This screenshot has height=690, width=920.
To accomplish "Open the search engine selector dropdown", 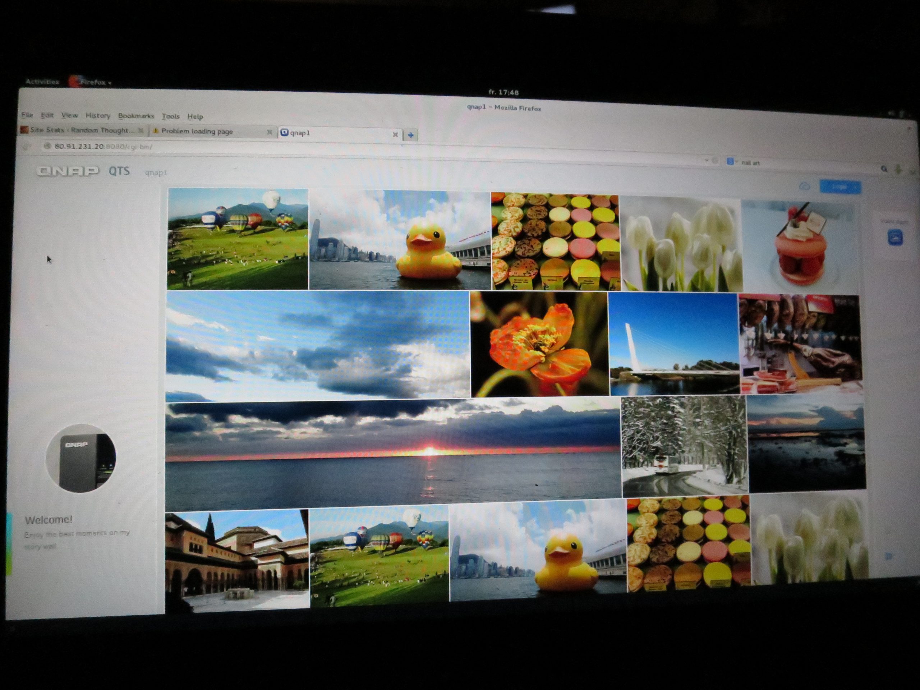I will (x=732, y=161).
